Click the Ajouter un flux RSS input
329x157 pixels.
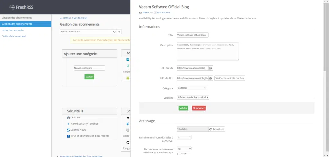click(86, 32)
